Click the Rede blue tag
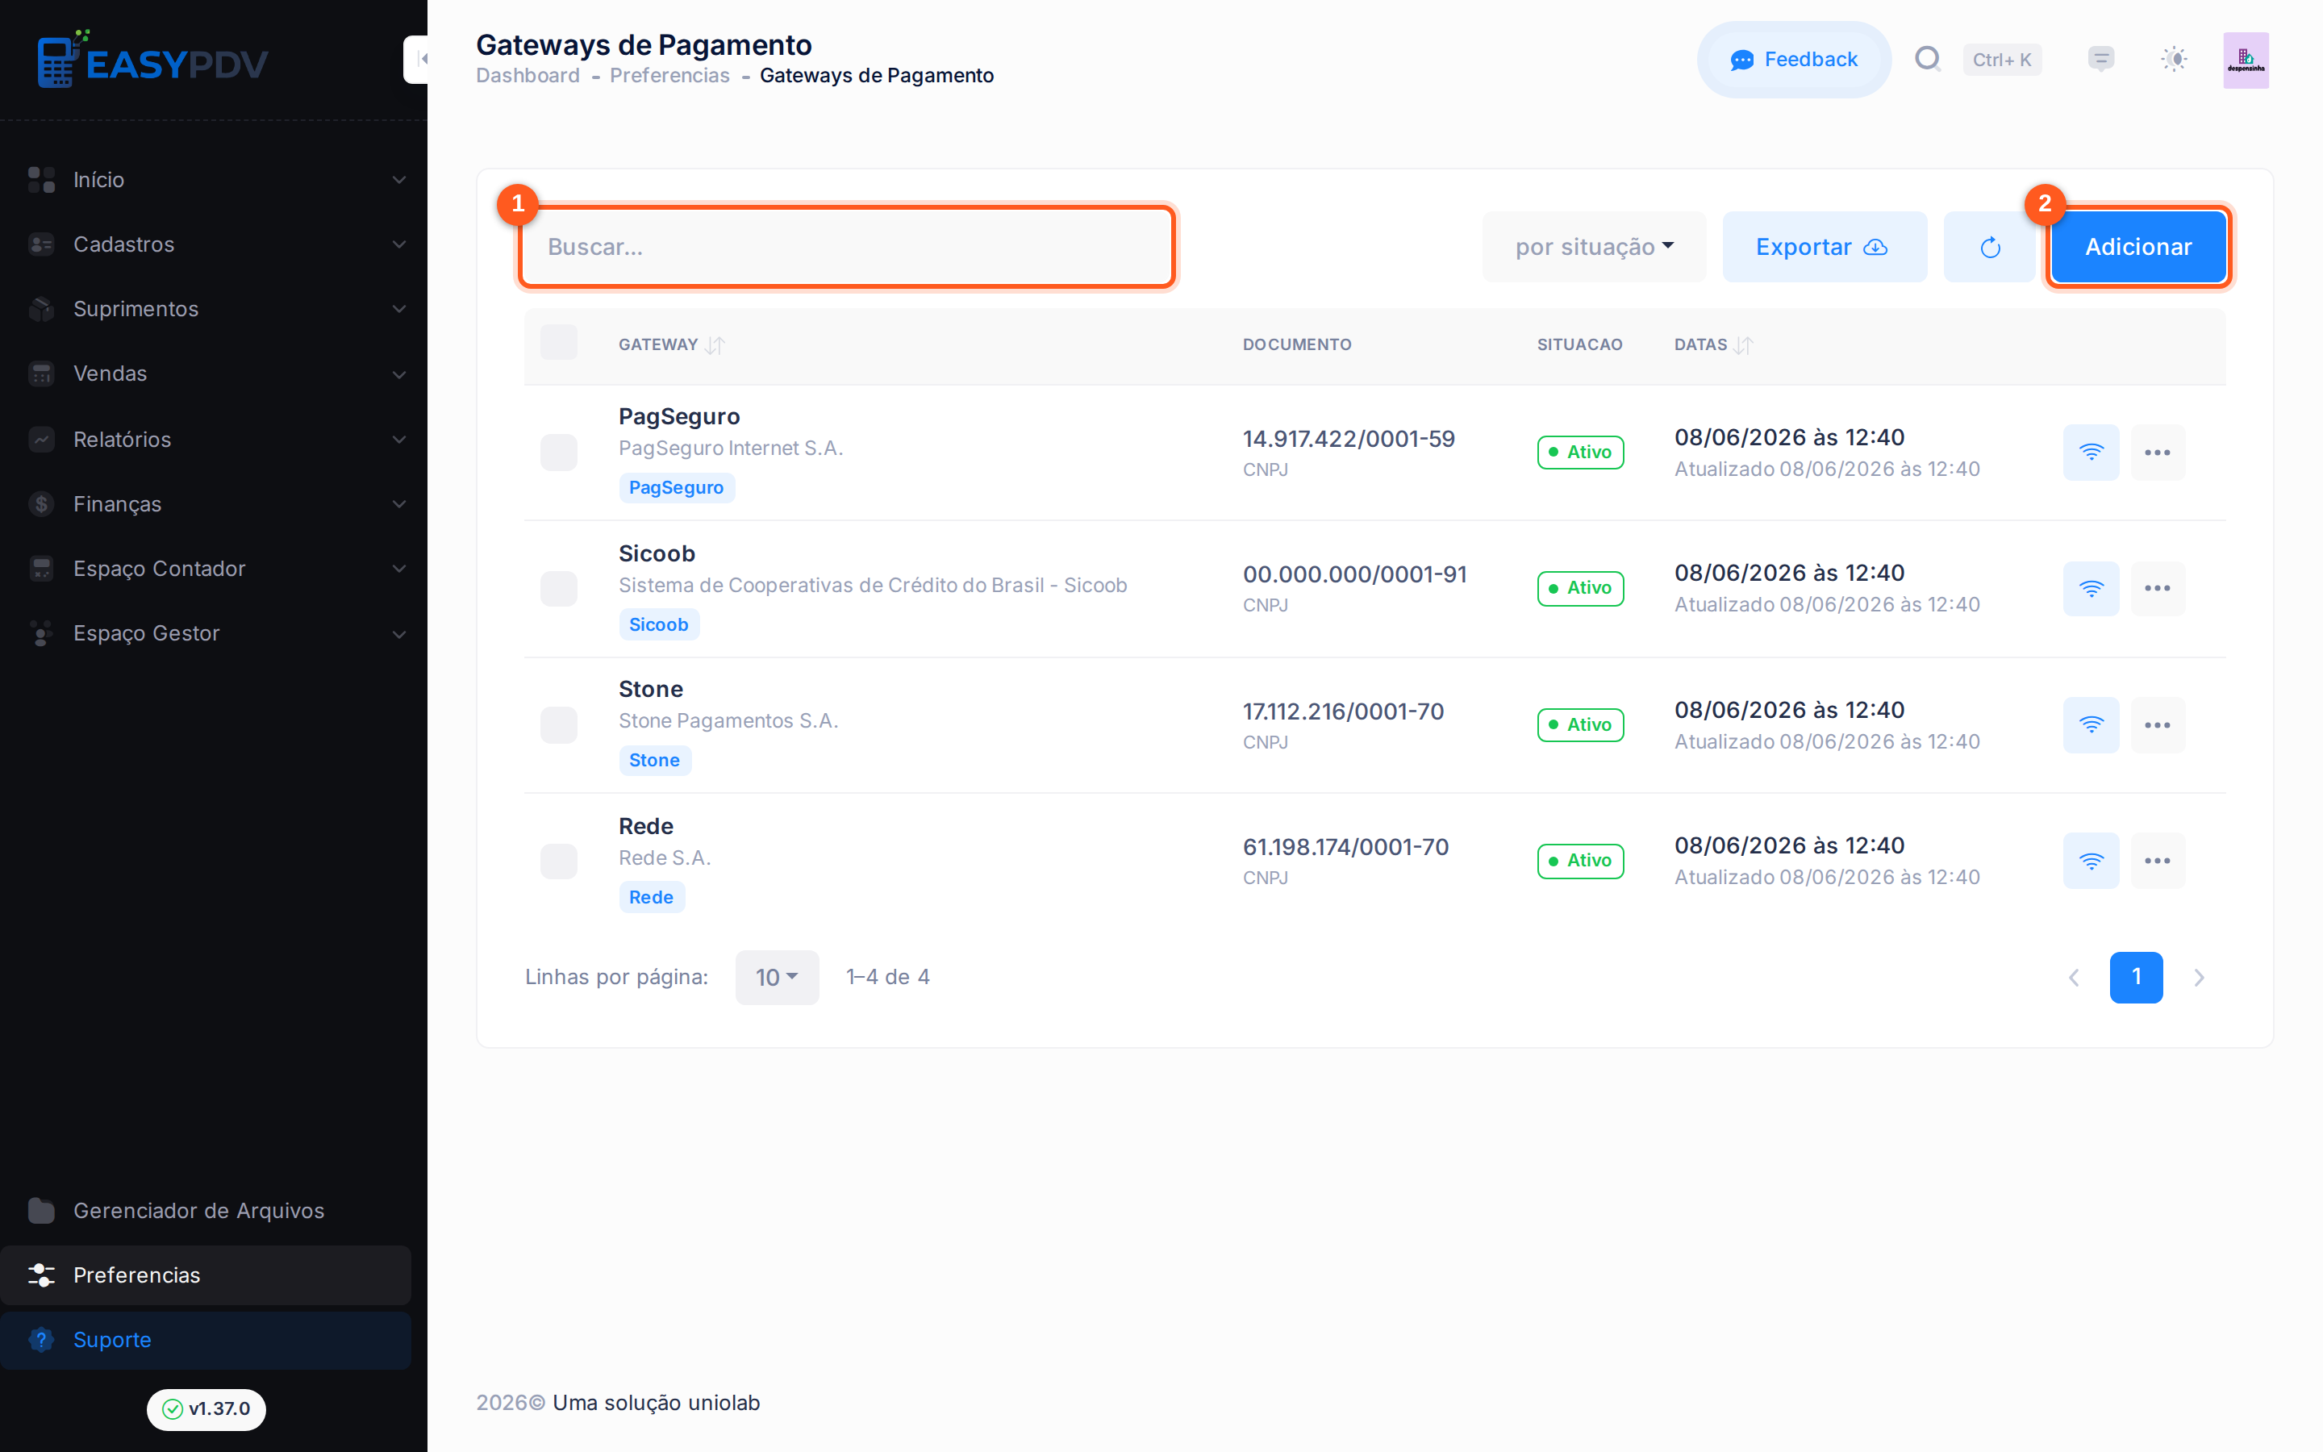The height and width of the screenshot is (1452, 2323). click(x=651, y=897)
